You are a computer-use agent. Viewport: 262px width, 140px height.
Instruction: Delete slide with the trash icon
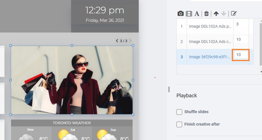[x=206, y=14]
